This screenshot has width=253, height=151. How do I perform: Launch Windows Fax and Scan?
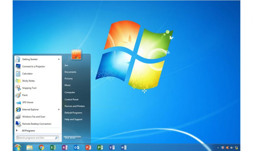38,117
